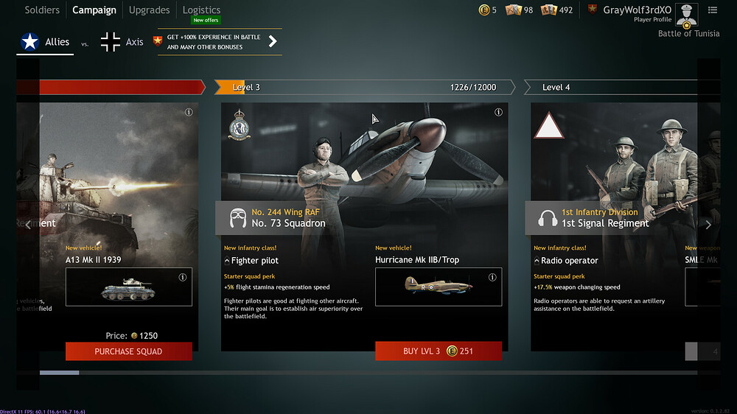Click the player profile avatar icon
Viewport: 737px width, 414px height.
[x=686, y=15]
